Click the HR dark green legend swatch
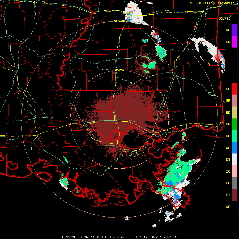The image size is (239, 239). [x=234, y=124]
